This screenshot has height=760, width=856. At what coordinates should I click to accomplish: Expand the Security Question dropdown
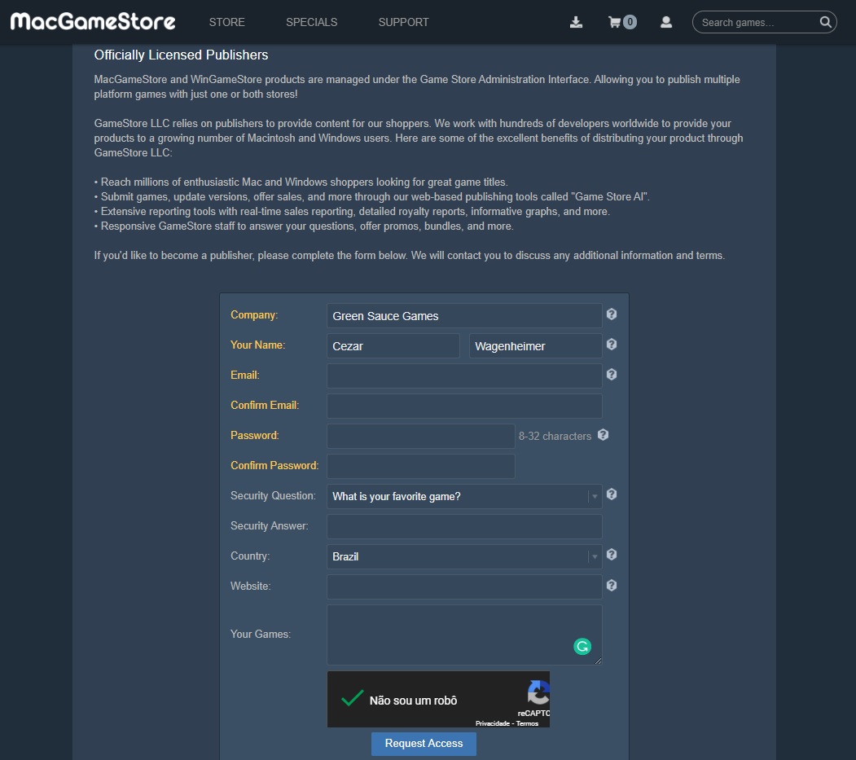coord(464,496)
